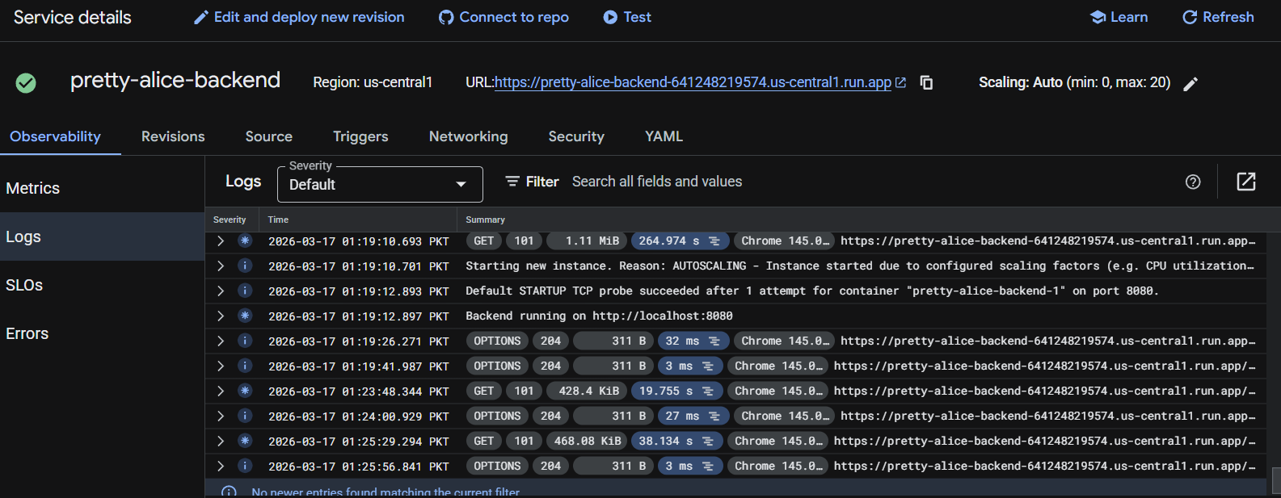Switch to the Revisions tab
This screenshot has width=1281, height=498.
[173, 136]
